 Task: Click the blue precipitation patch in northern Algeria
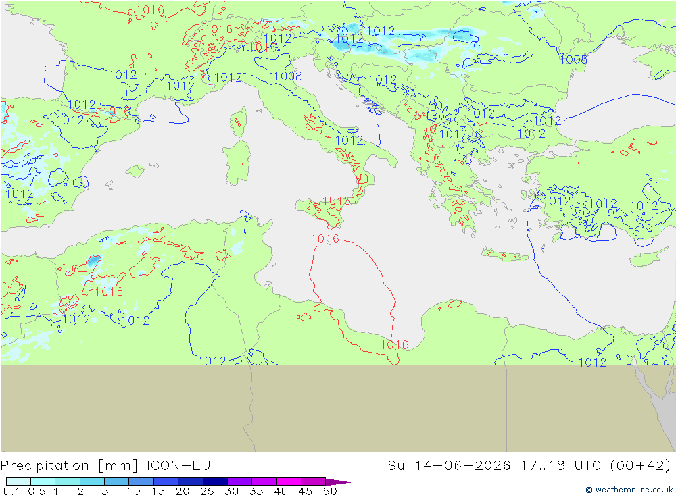pos(93,261)
